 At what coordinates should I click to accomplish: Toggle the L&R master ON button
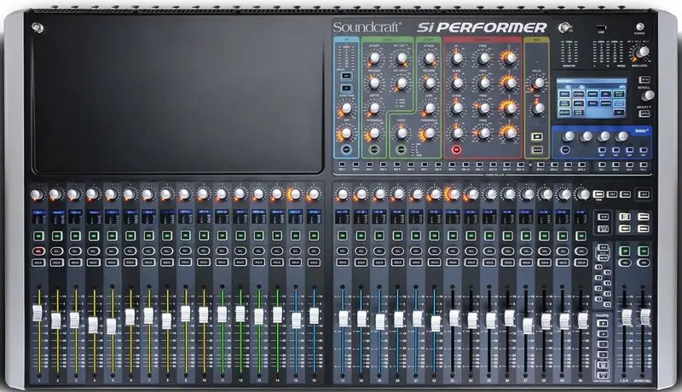(625, 251)
